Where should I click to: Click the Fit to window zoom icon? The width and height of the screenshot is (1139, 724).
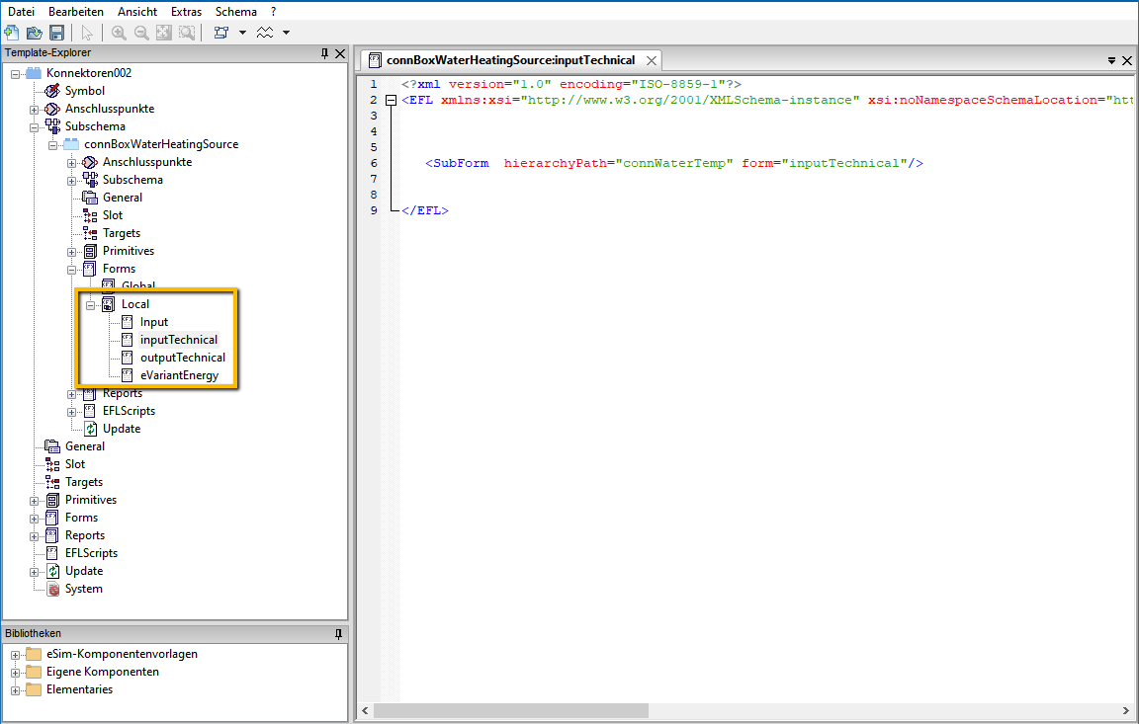(164, 33)
